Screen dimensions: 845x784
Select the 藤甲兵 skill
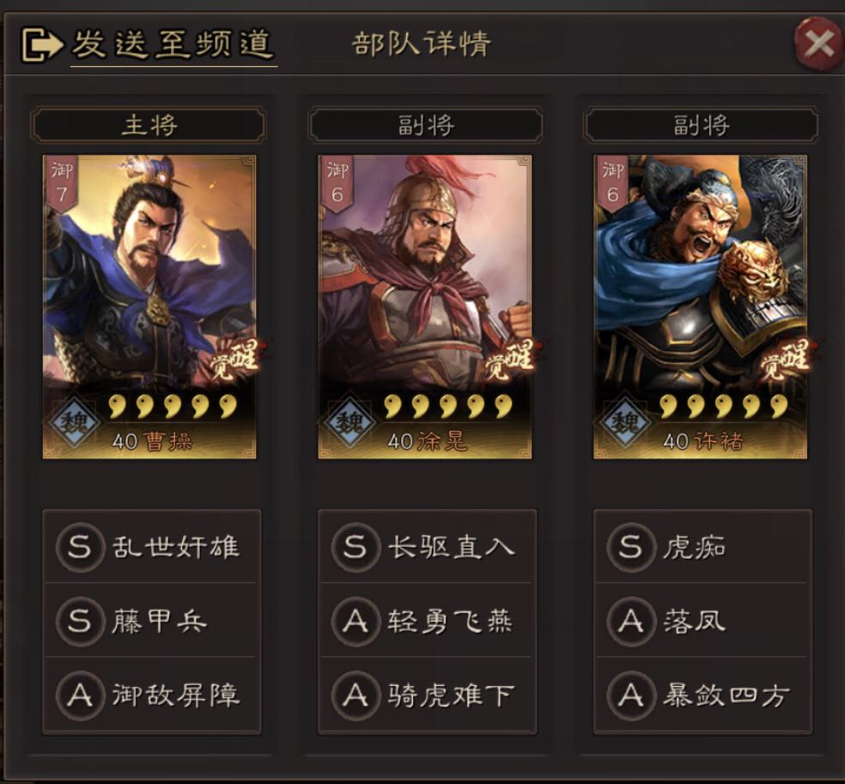point(151,621)
